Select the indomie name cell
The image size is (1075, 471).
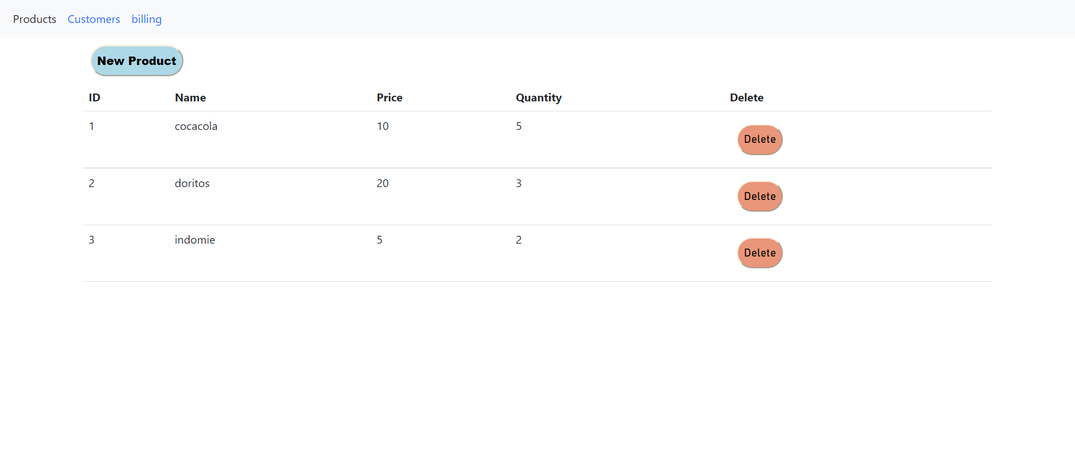point(195,240)
